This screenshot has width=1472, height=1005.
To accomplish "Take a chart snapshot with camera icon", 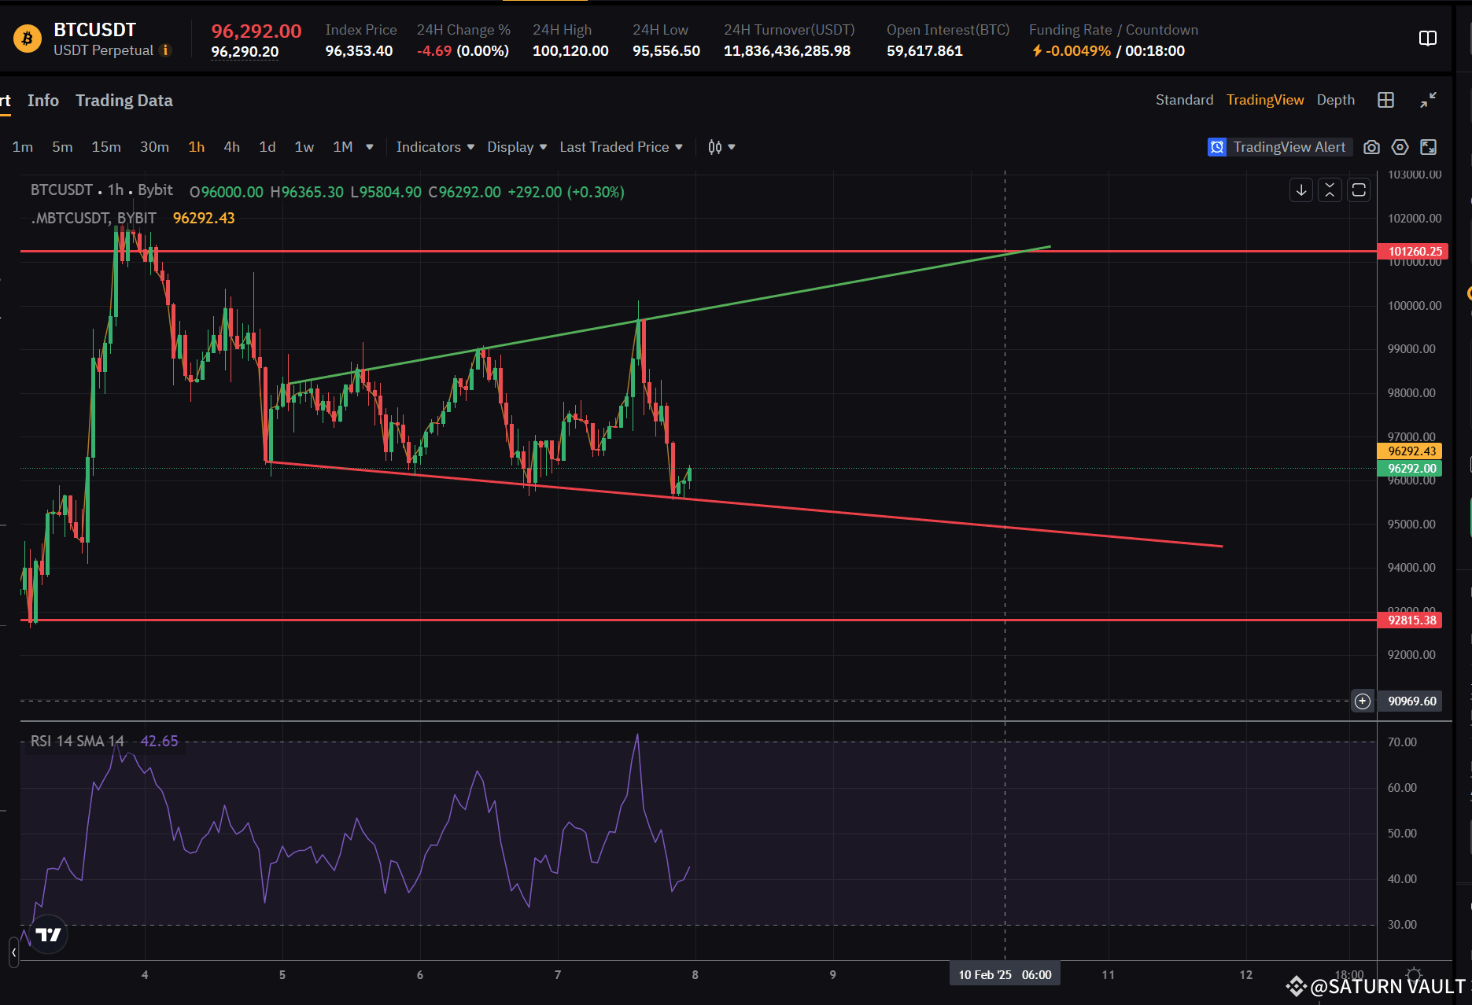I will [1371, 147].
